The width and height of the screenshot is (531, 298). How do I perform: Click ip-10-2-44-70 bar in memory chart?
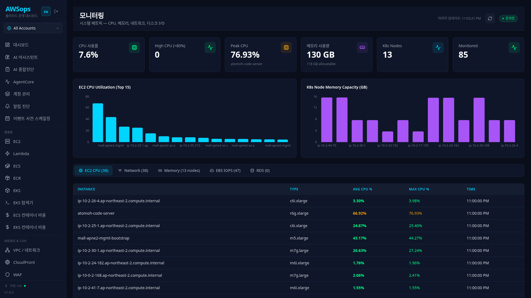[x=327, y=120]
